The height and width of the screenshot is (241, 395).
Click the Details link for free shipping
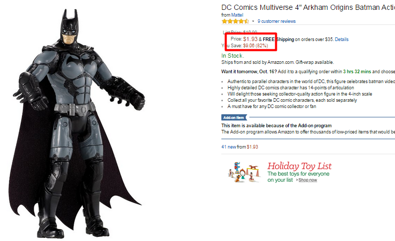pyautogui.click(x=342, y=39)
